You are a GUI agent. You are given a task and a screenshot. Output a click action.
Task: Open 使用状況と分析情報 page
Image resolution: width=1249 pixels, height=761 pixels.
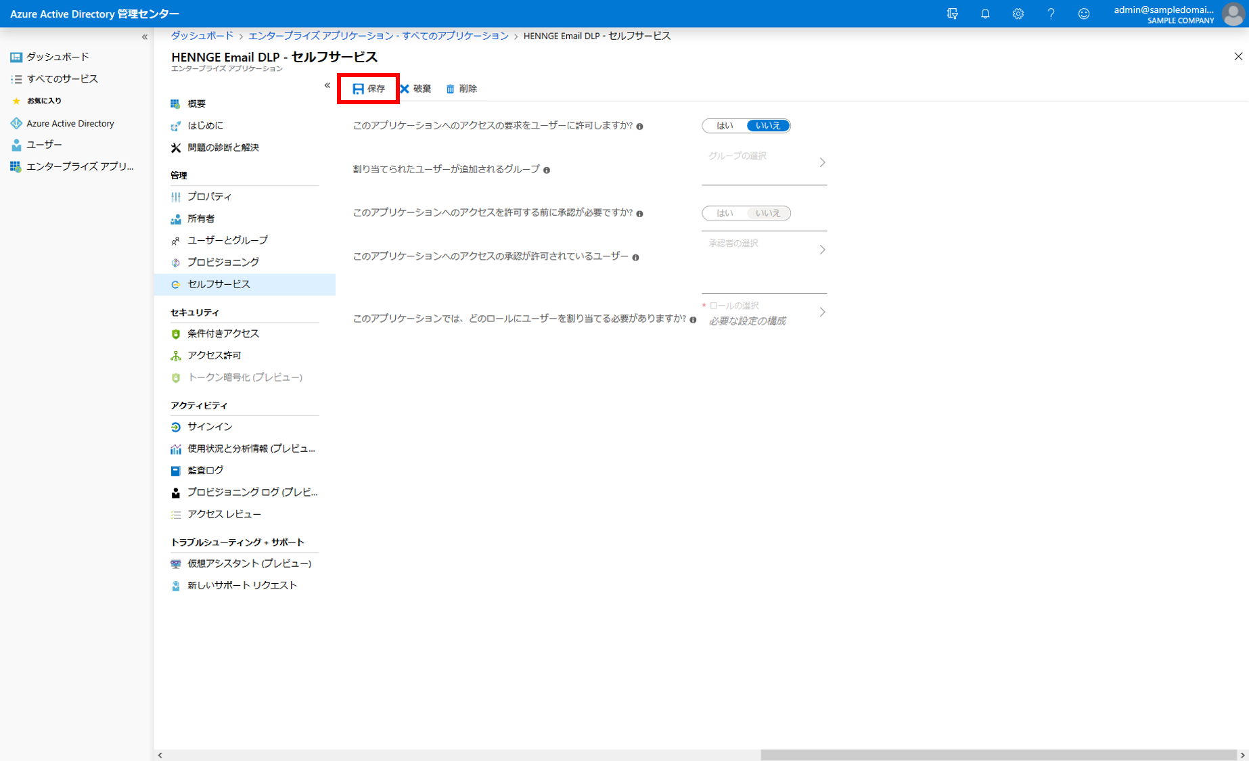coord(251,448)
